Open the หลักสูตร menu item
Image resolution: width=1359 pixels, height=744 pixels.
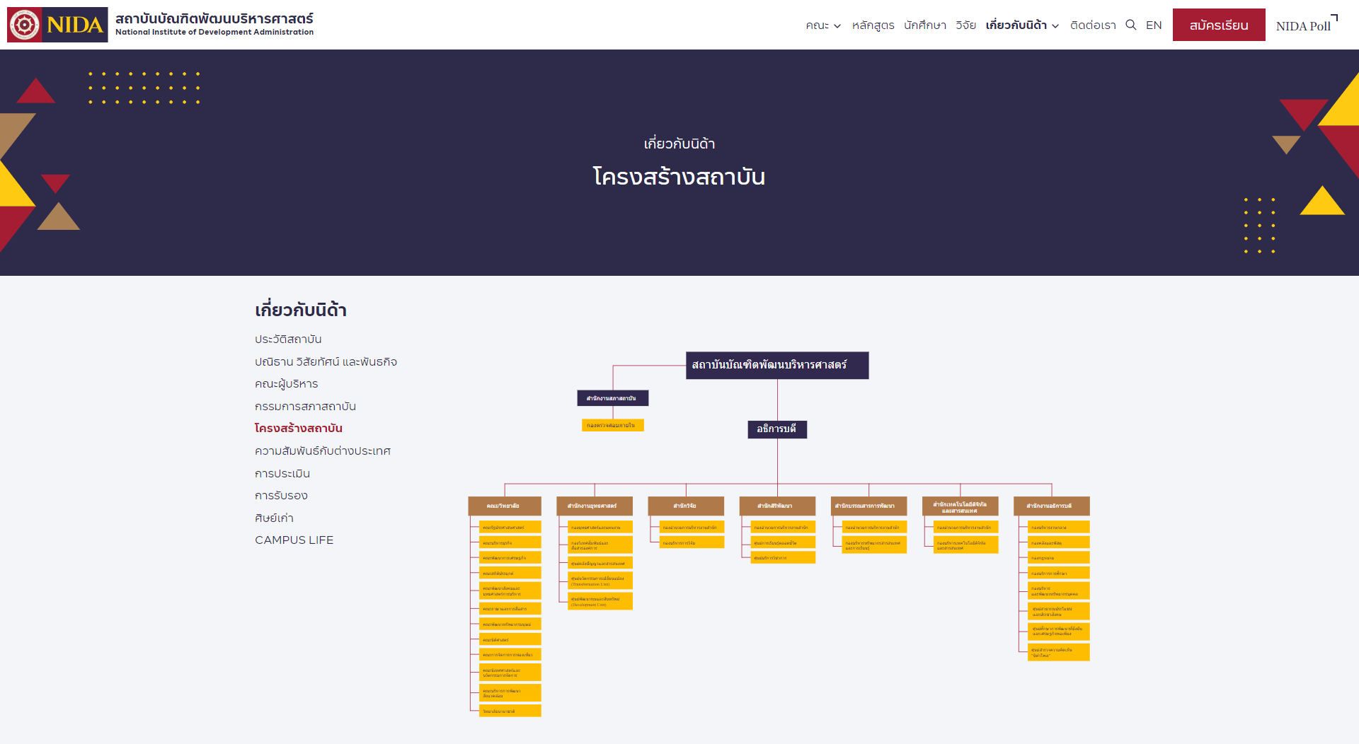873,25
